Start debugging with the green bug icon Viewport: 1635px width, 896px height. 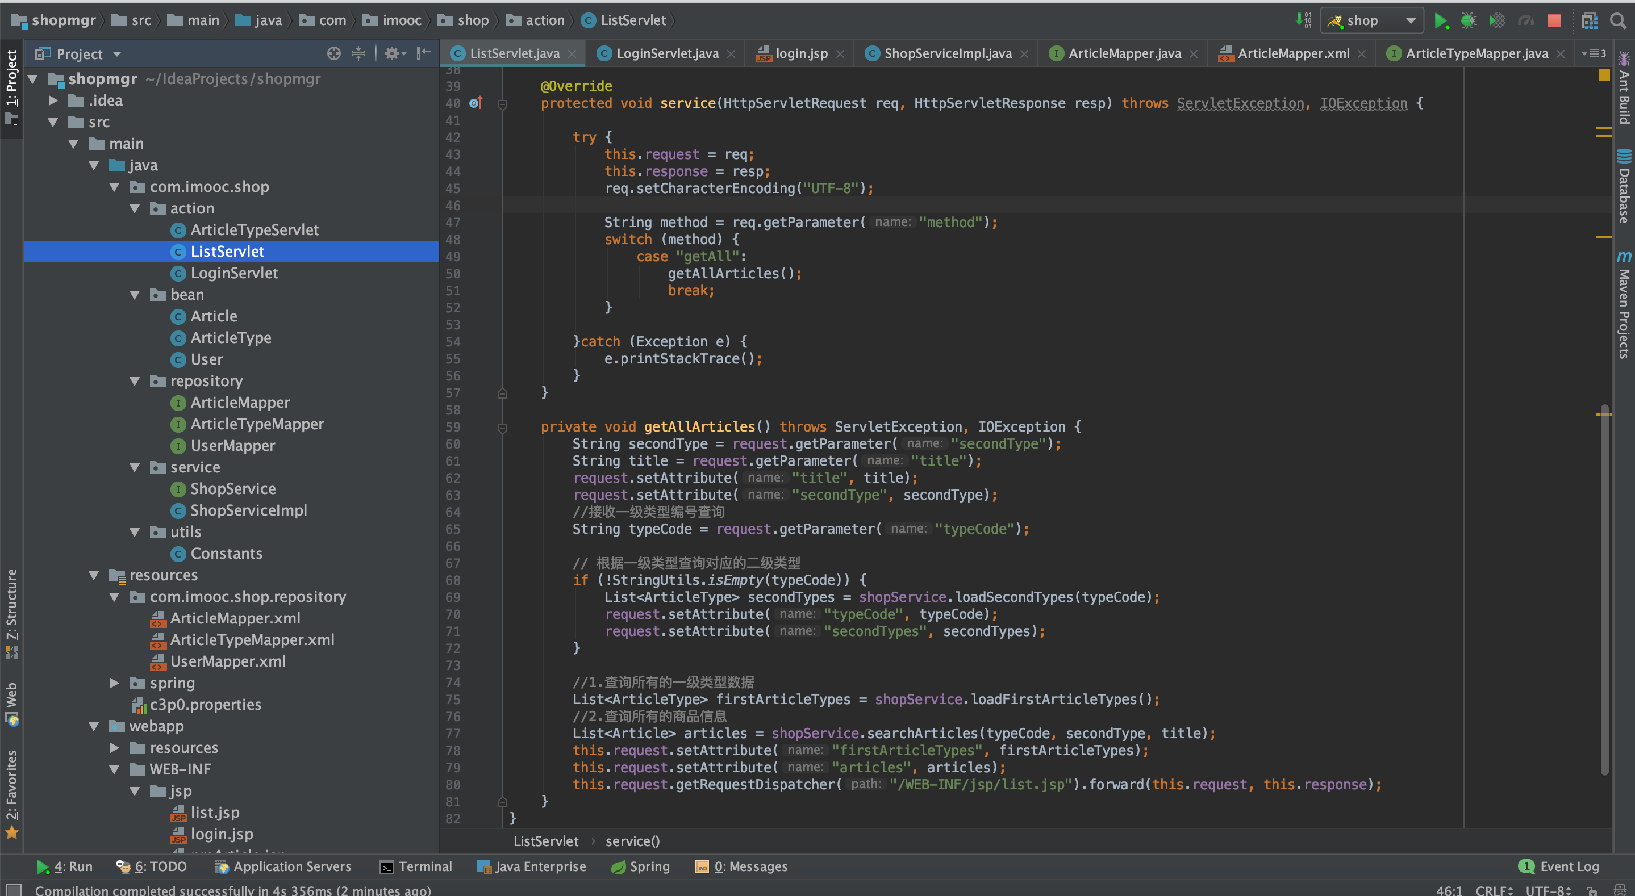click(1468, 20)
